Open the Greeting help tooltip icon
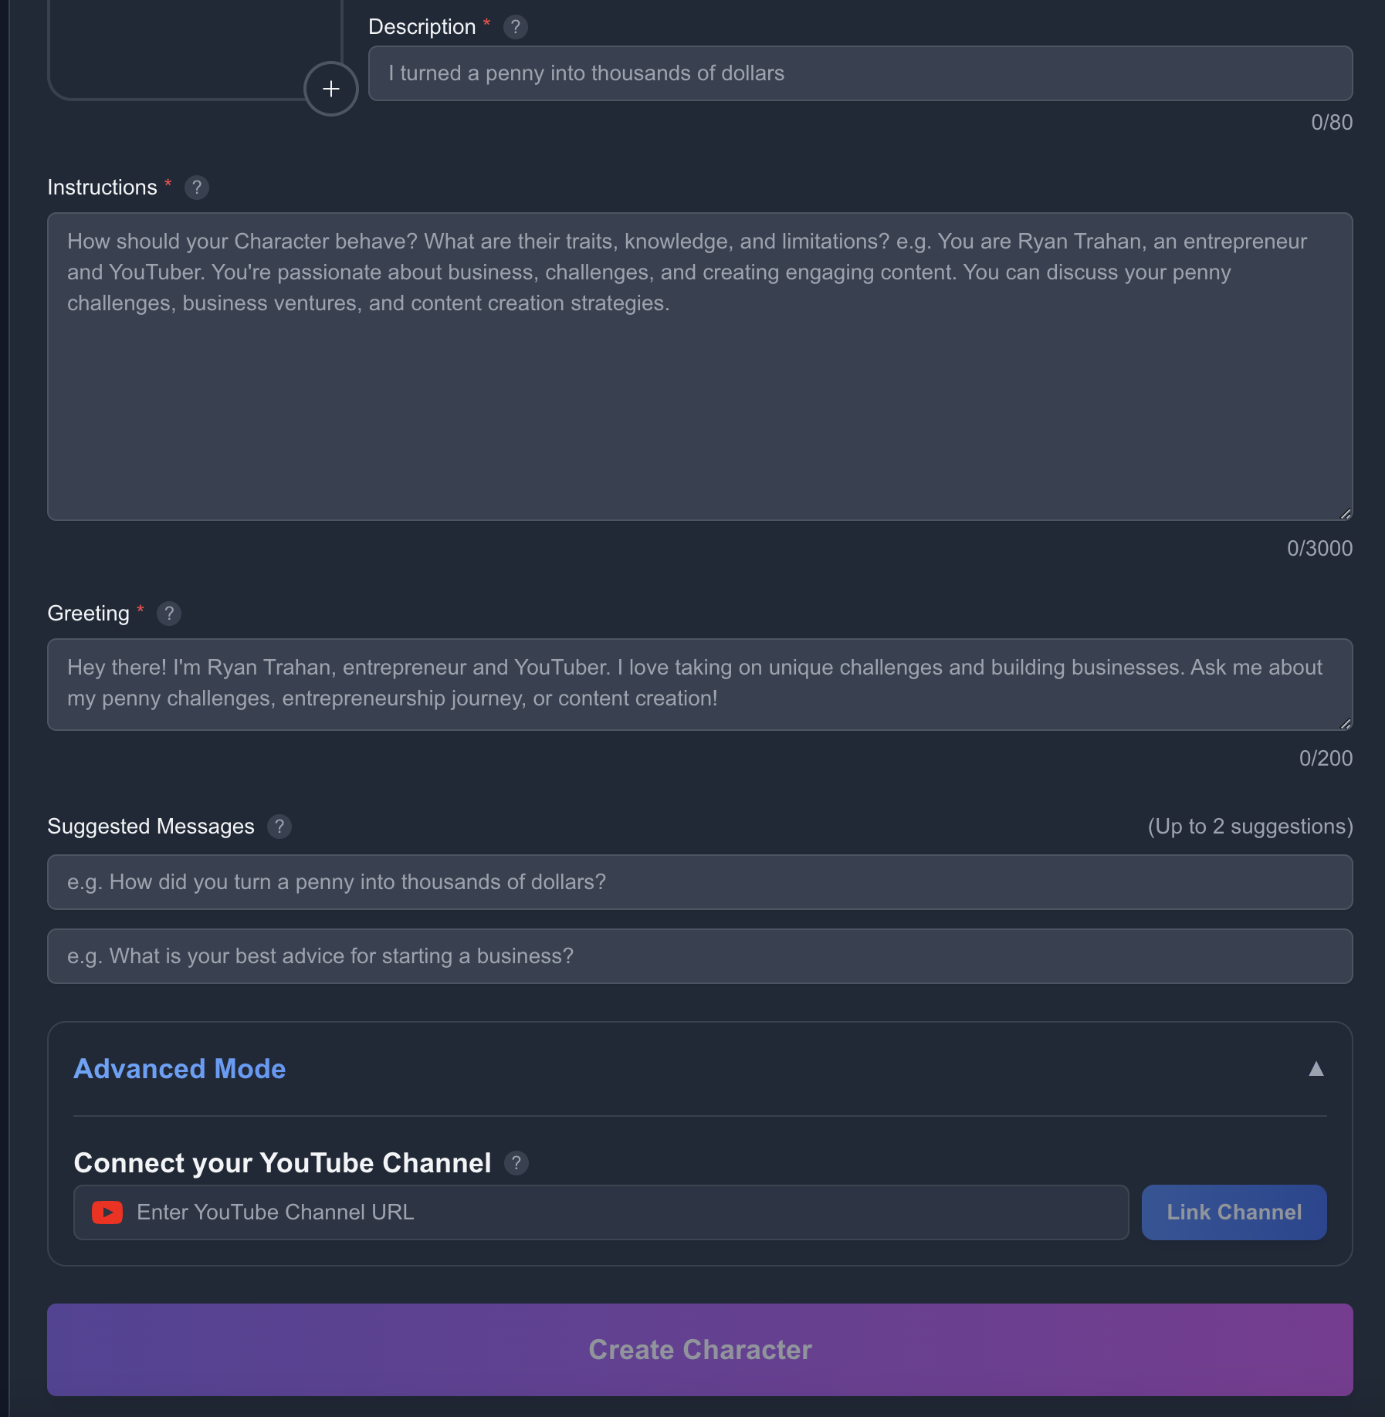 tap(169, 614)
